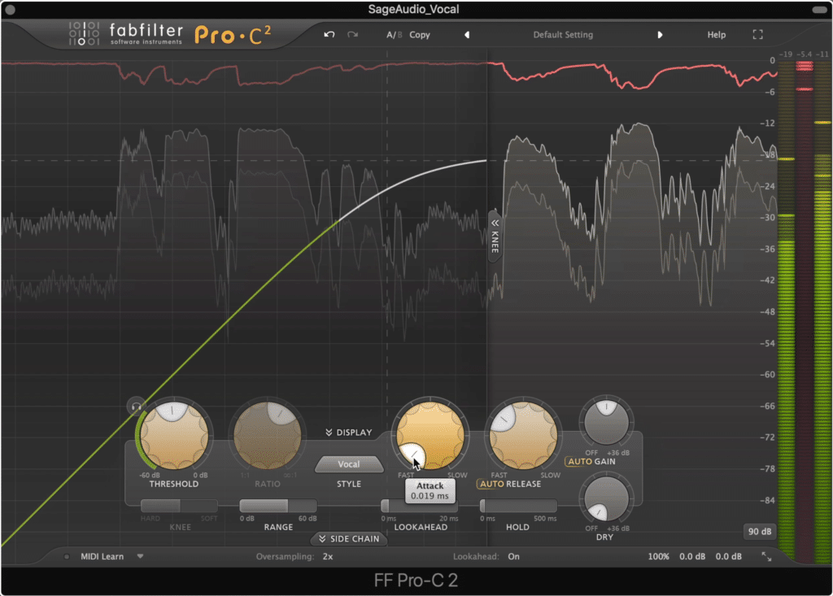
Task: Collapse the DISPLAY section
Action: pos(348,433)
